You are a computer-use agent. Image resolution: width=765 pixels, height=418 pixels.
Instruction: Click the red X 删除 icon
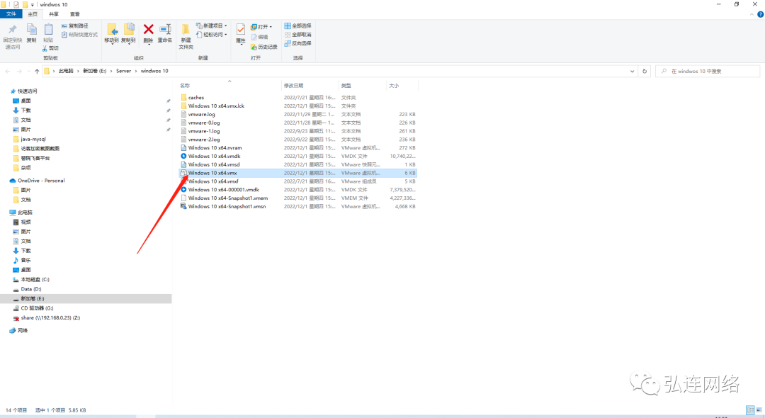pyautogui.click(x=148, y=30)
